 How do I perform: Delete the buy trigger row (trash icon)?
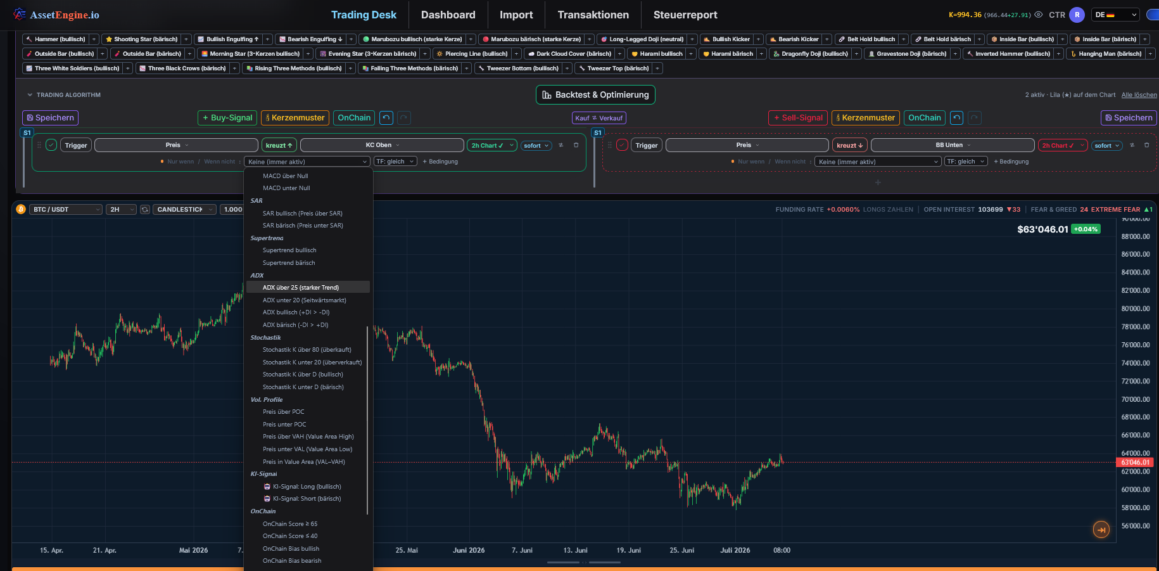tap(576, 145)
